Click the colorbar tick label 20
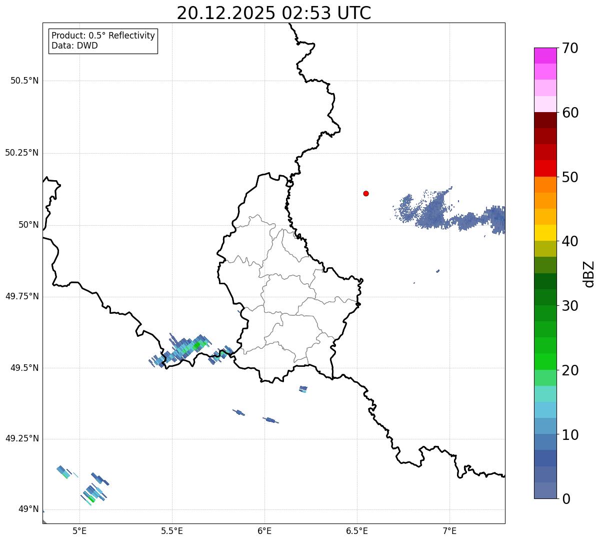601x541 pixels. [x=570, y=370]
